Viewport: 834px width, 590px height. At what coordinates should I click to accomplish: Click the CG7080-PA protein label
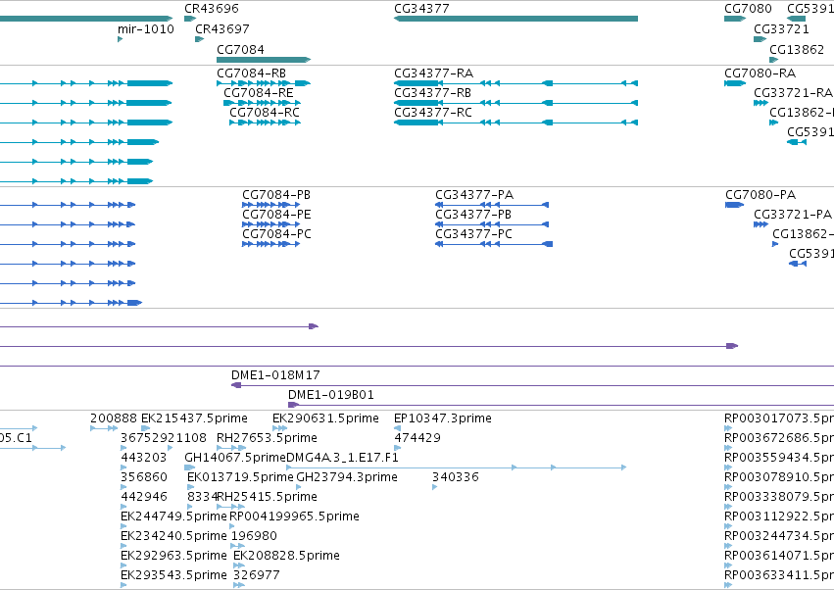coord(760,195)
